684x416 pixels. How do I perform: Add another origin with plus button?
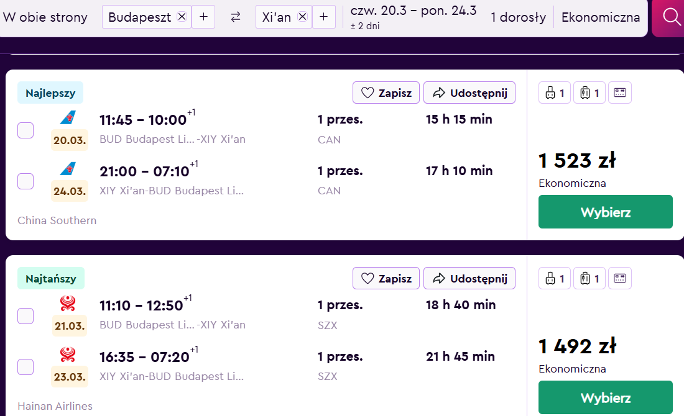[x=203, y=17]
